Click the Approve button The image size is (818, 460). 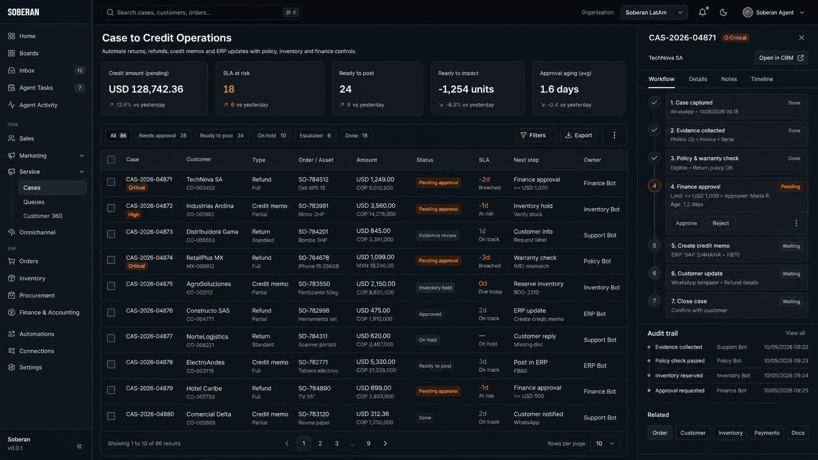686,223
